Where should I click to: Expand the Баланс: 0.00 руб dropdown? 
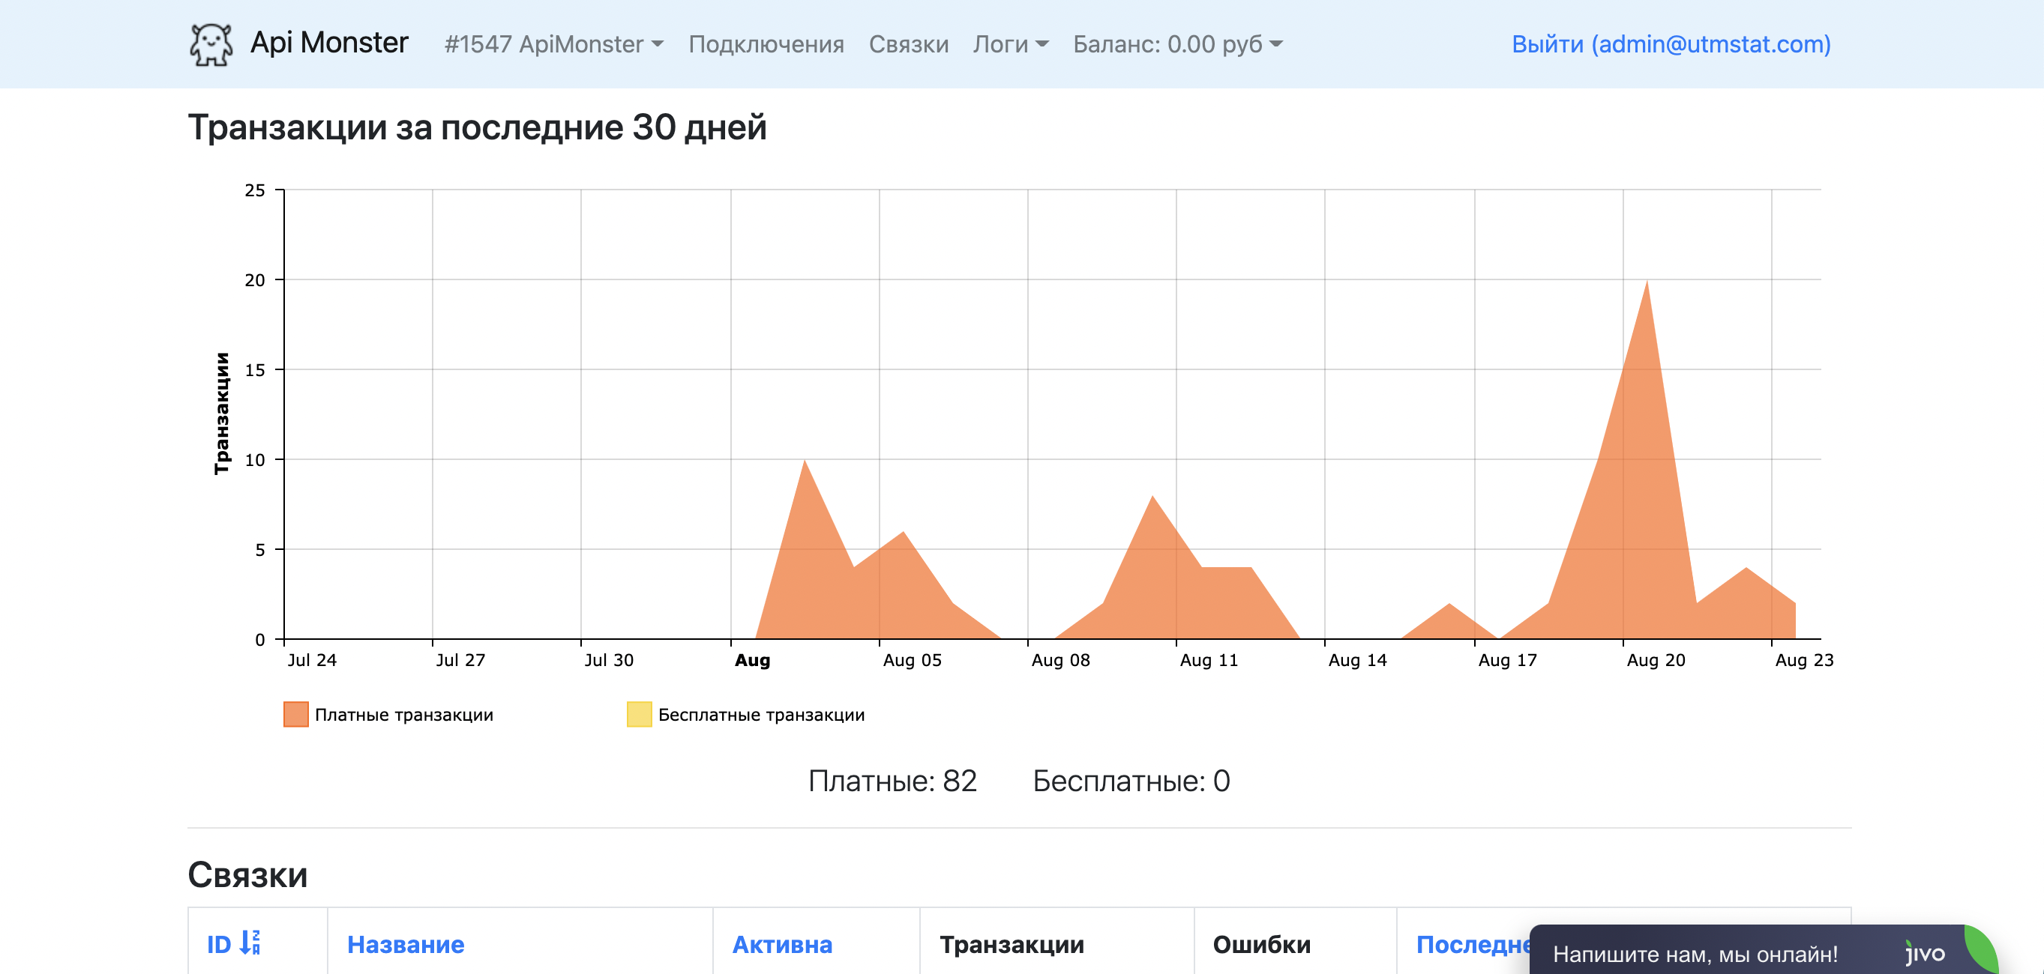[1176, 43]
